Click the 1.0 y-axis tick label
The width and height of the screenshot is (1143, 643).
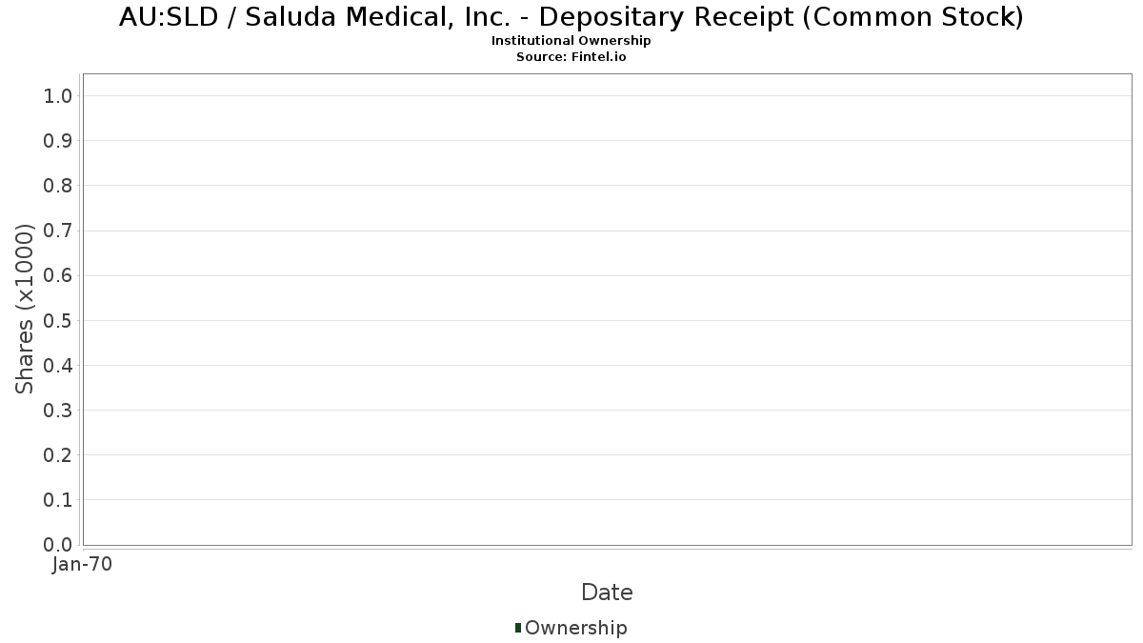click(x=59, y=95)
